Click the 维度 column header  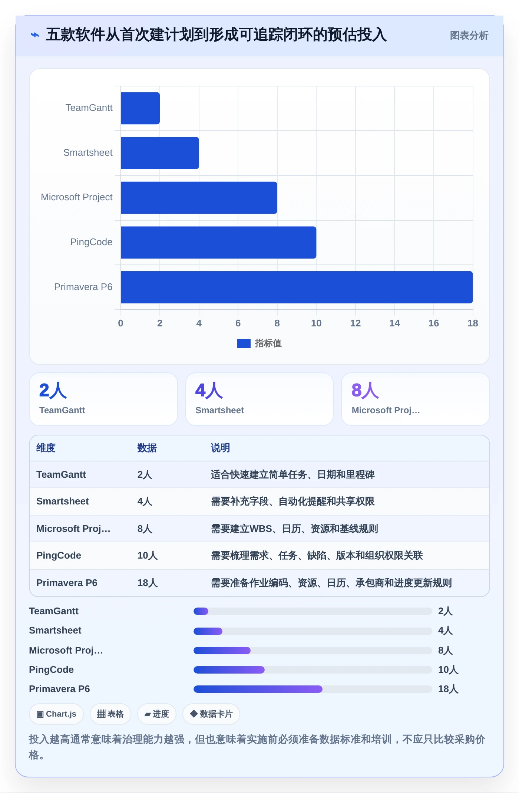pyautogui.click(x=46, y=448)
